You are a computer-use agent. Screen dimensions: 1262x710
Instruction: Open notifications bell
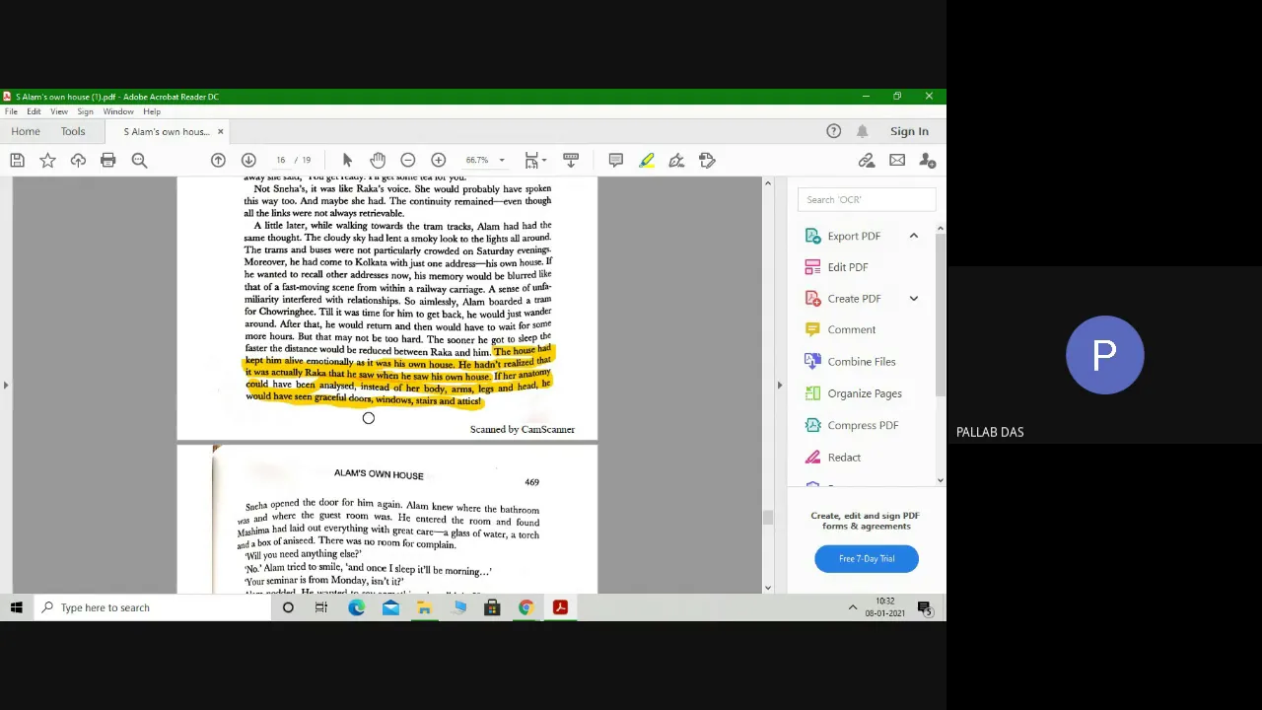(863, 131)
